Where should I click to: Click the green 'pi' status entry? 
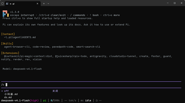pyautogui.click(x=45, y=101)
